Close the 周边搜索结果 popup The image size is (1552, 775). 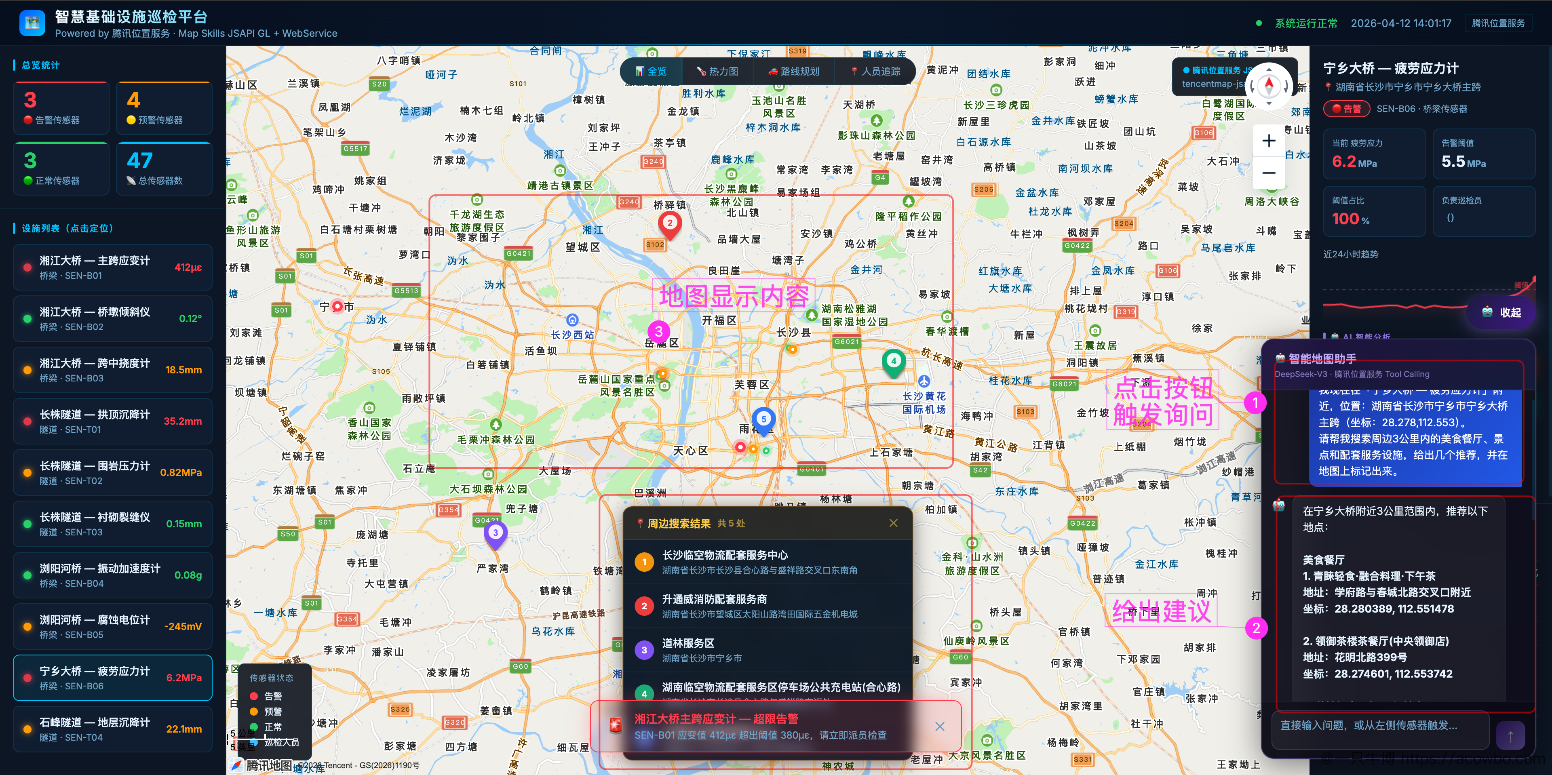pos(893,523)
